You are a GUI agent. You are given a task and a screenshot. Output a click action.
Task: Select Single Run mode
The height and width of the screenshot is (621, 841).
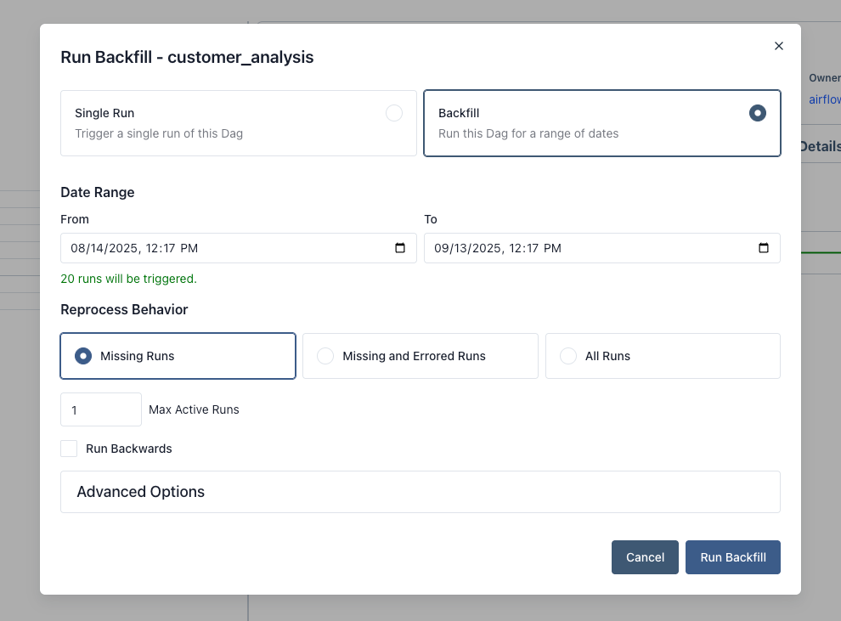(393, 113)
